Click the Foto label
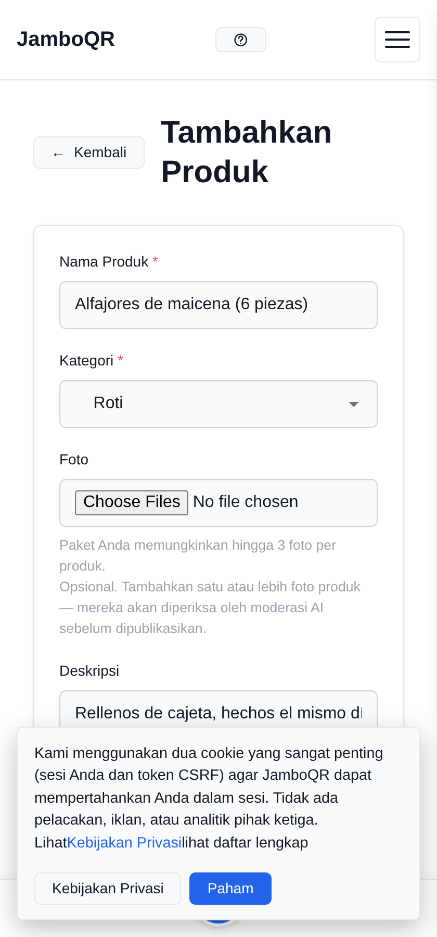Viewport: 437px width, 937px height. tap(74, 459)
